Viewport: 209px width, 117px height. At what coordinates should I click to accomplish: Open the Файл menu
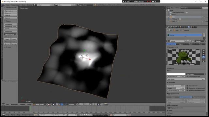8,5
